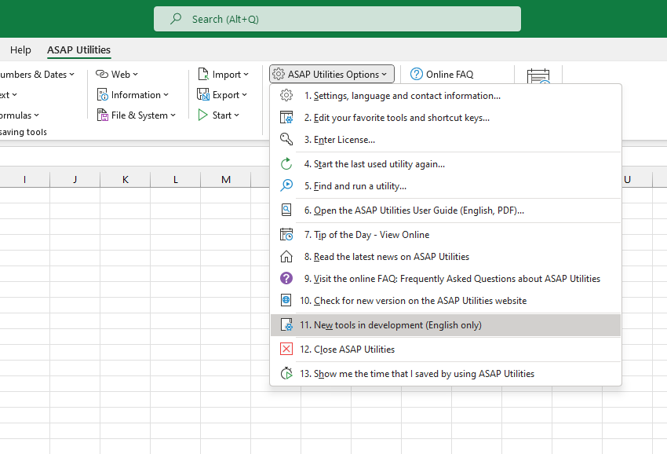Screen dimensions: 667x454
Task: Click the Web chain link icon
Action: tap(102, 74)
